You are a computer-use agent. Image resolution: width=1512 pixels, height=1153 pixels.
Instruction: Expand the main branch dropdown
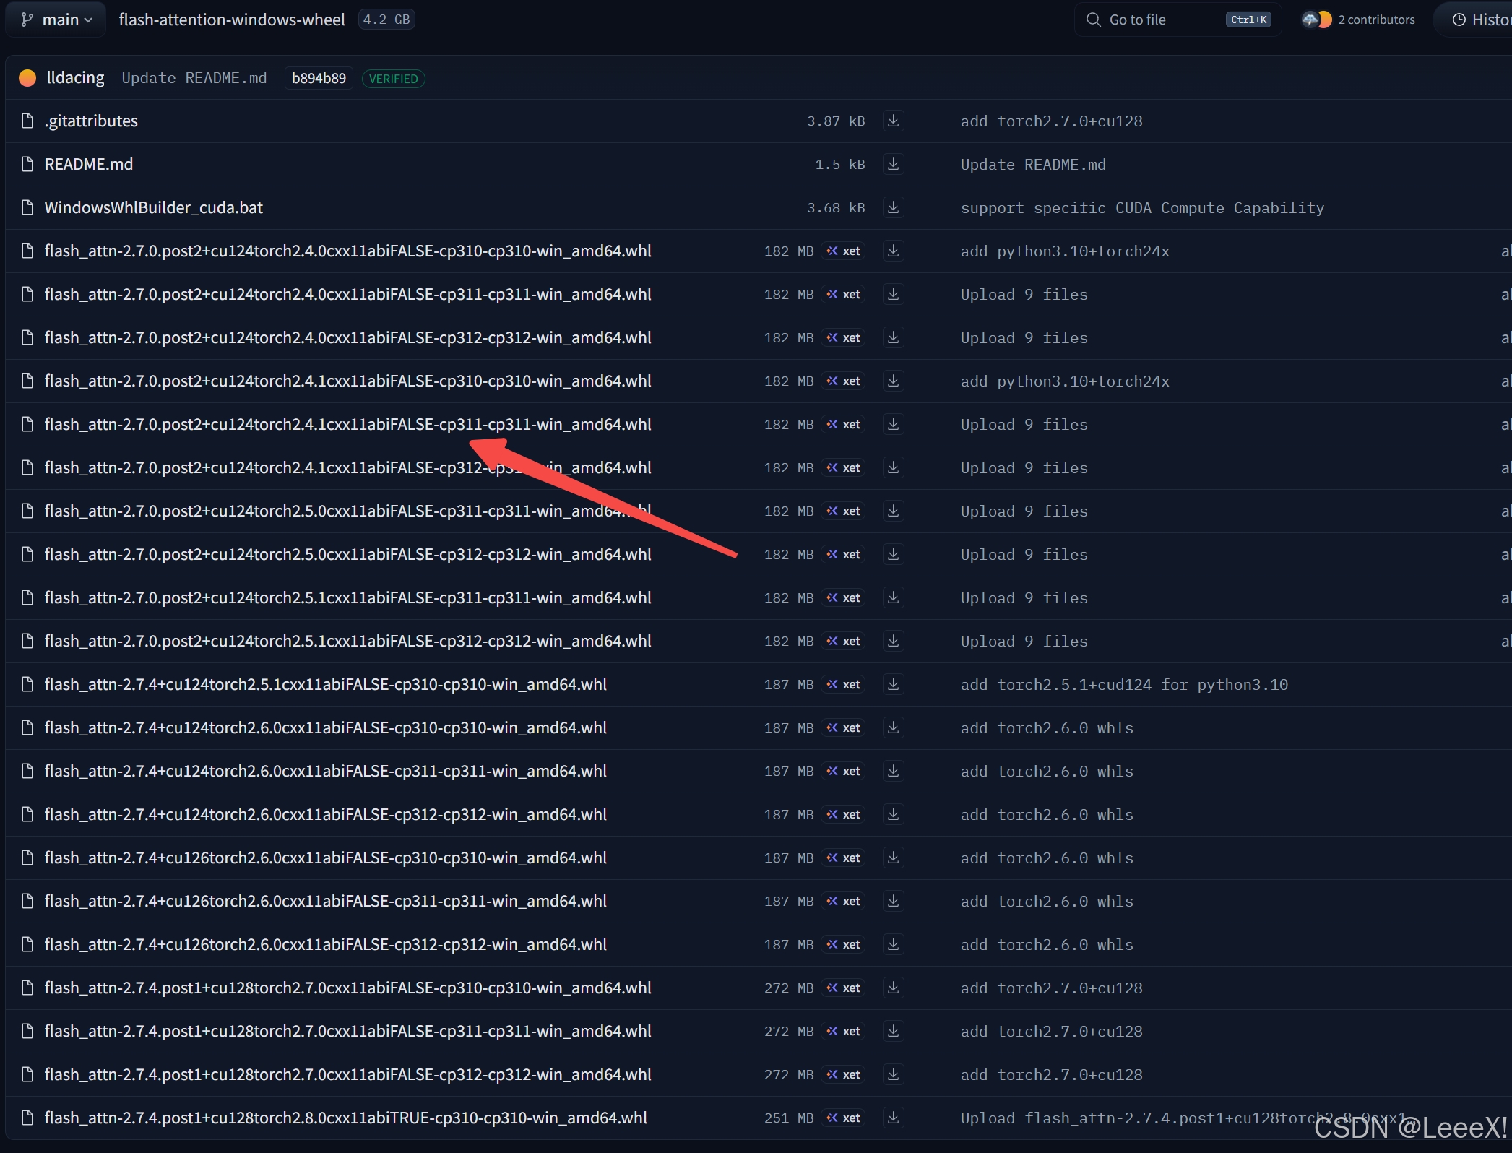[56, 20]
